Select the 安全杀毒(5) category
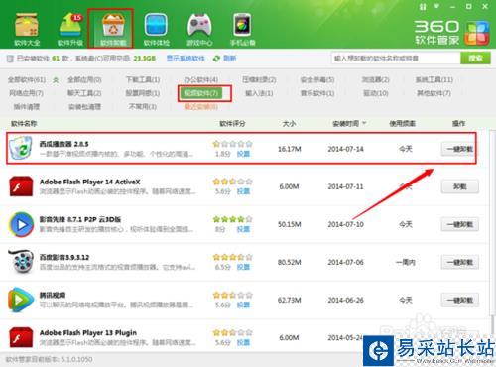 tap(317, 80)
